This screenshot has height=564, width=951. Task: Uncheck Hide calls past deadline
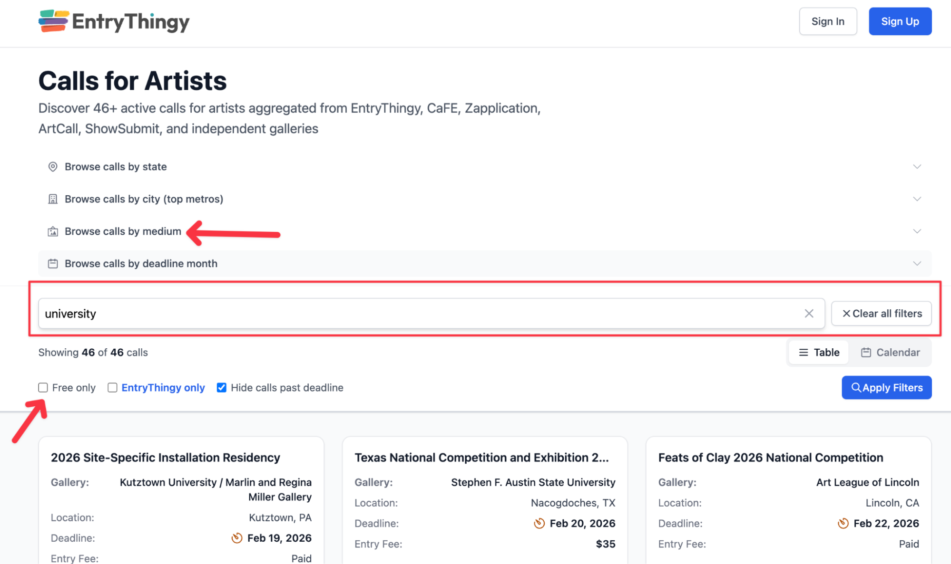221,388
